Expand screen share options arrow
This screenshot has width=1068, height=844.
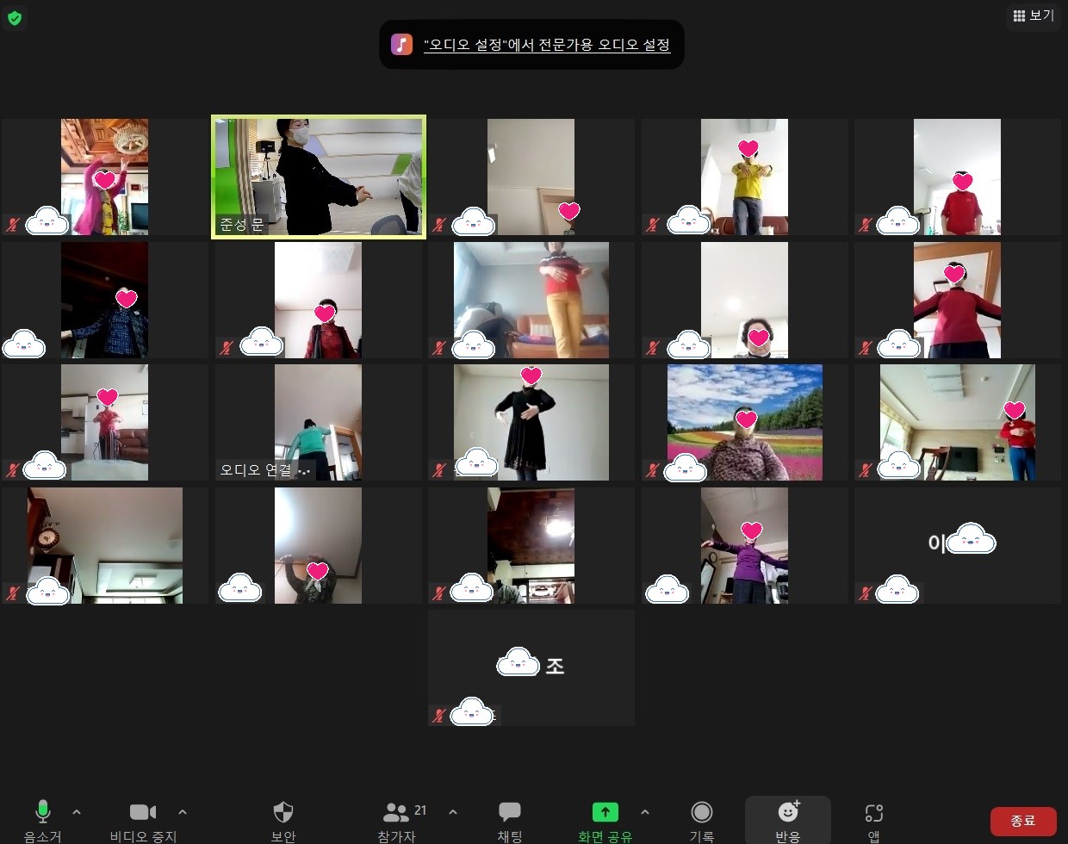pyautogui.click(x=645, y=811)
